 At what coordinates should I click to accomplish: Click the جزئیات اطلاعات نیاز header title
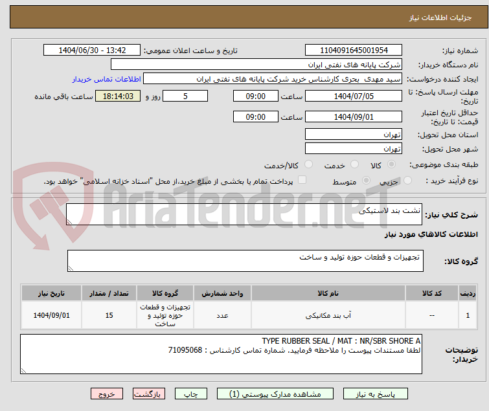point(440,17)
